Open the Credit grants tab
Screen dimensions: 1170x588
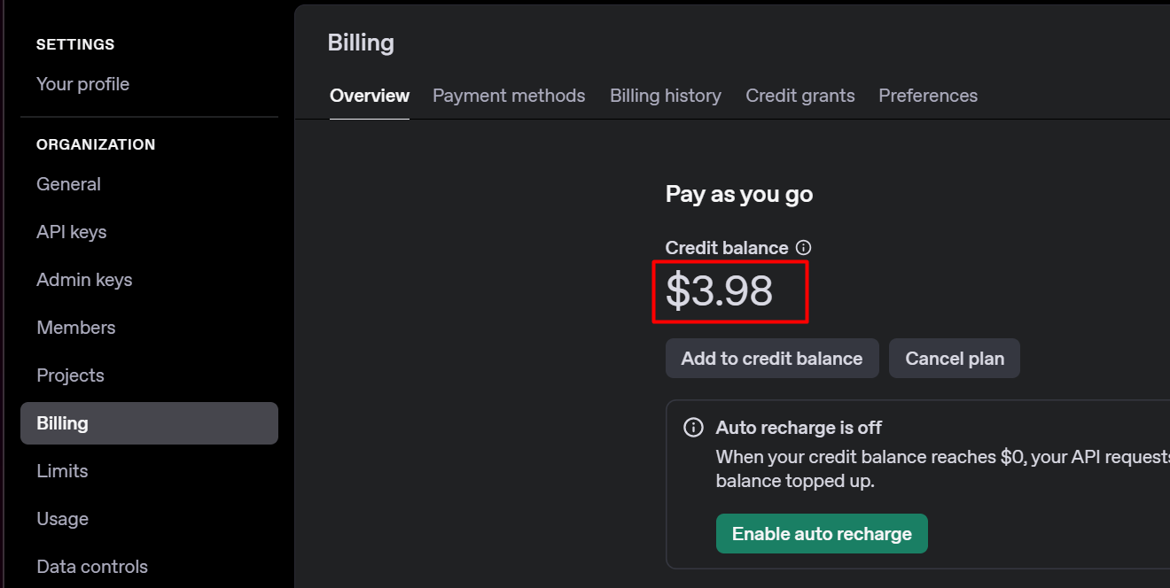[x=800, y=96]
